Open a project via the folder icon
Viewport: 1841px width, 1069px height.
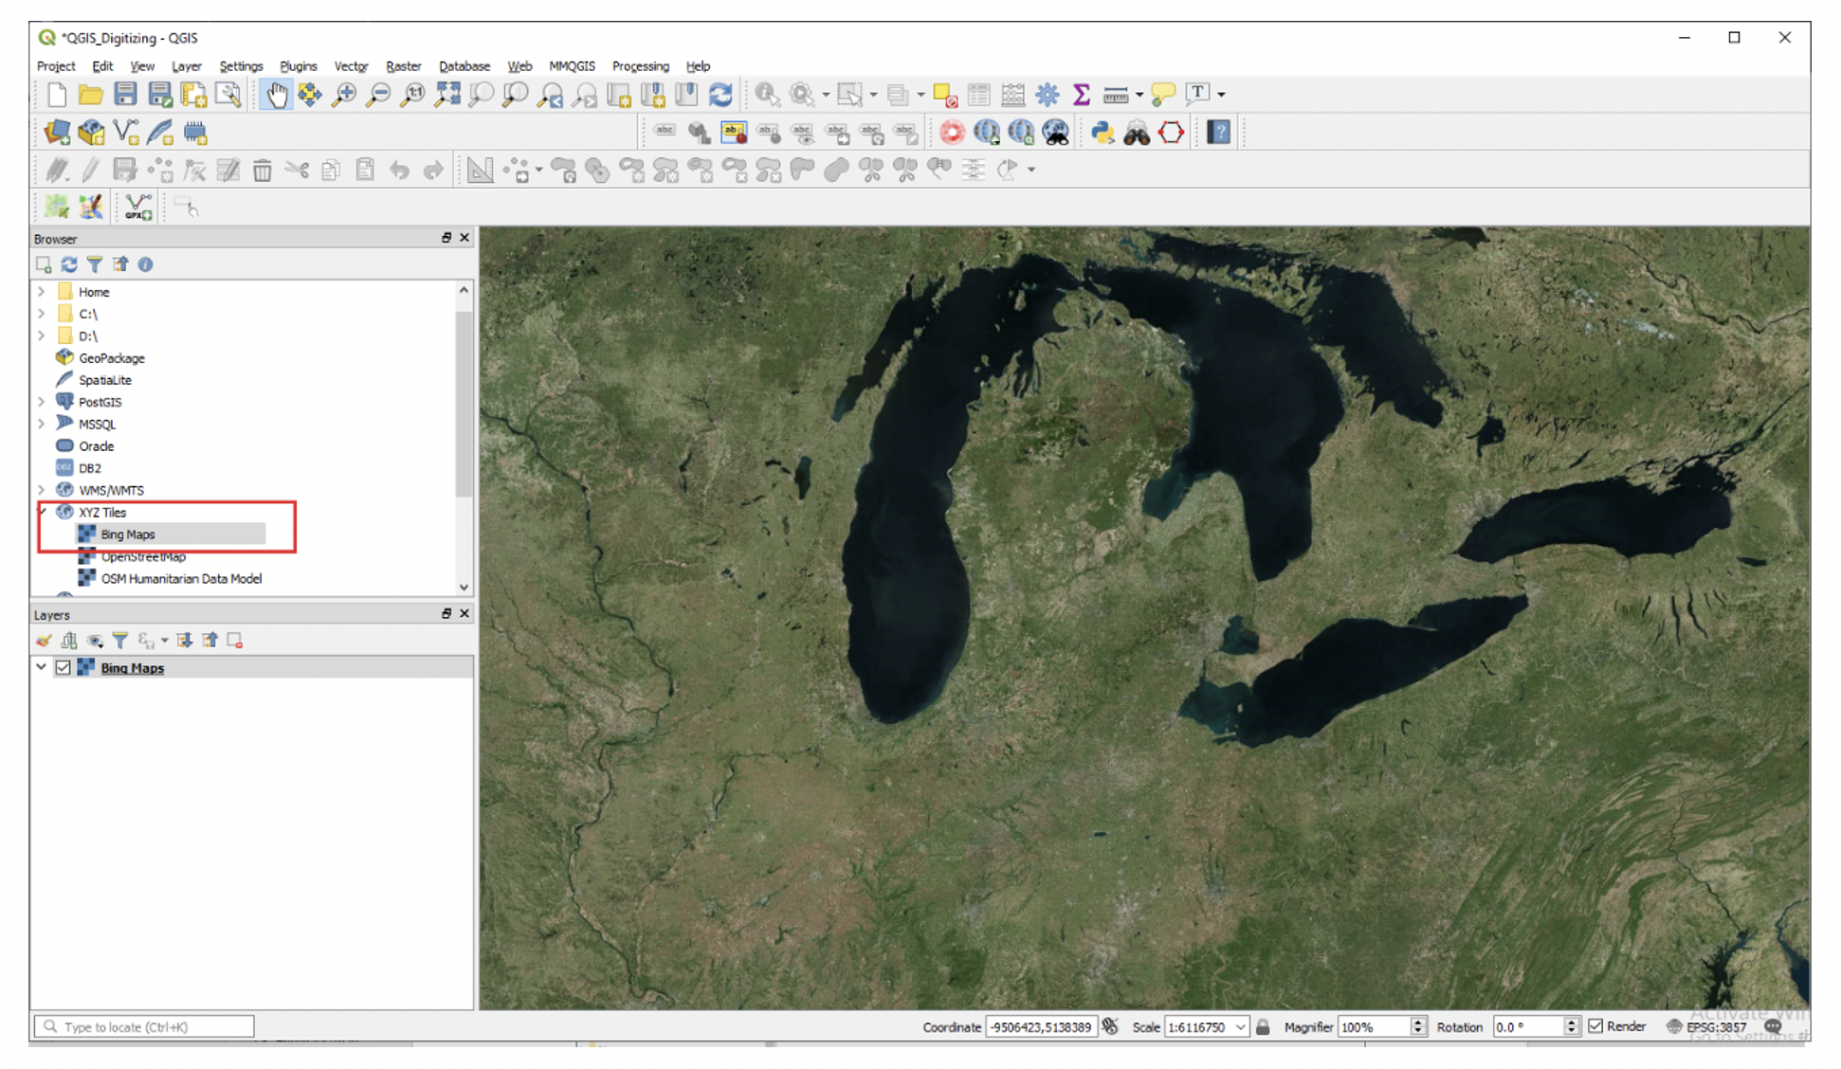click(x=90, y=95)
